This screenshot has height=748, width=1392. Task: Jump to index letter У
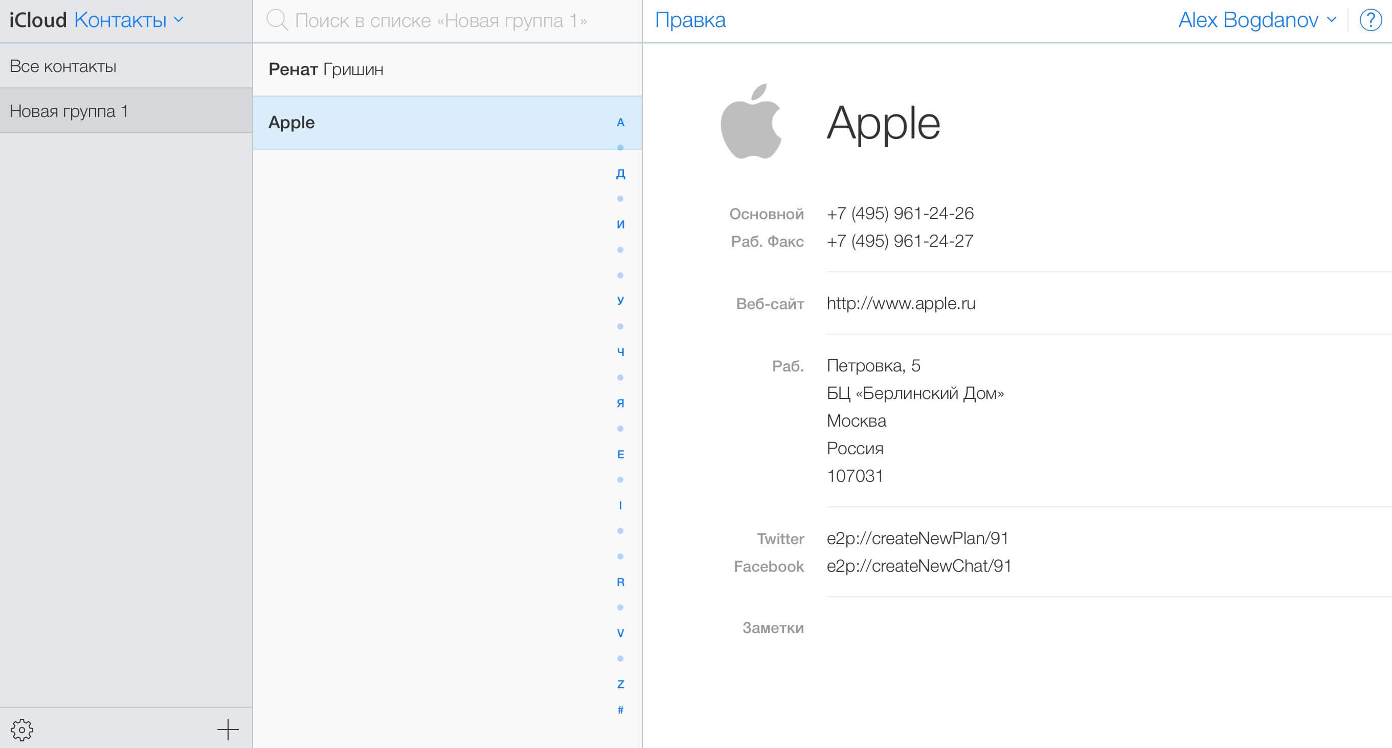[x=620, y=300]
